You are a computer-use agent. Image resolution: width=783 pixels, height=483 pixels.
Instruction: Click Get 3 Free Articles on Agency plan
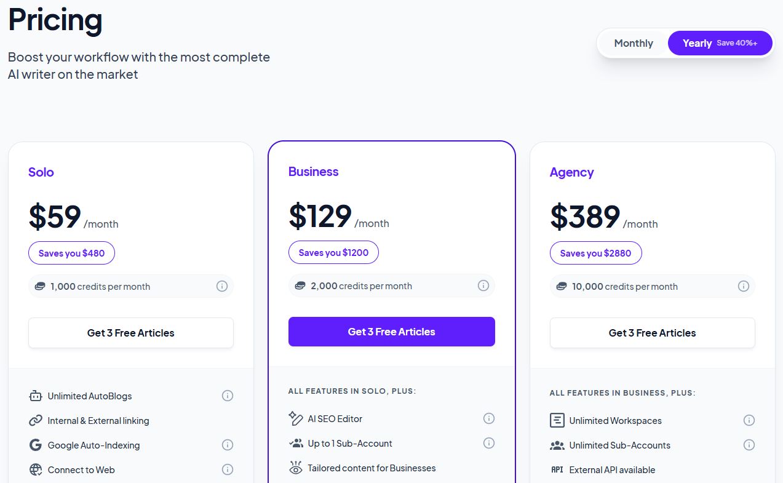point(652,333)
